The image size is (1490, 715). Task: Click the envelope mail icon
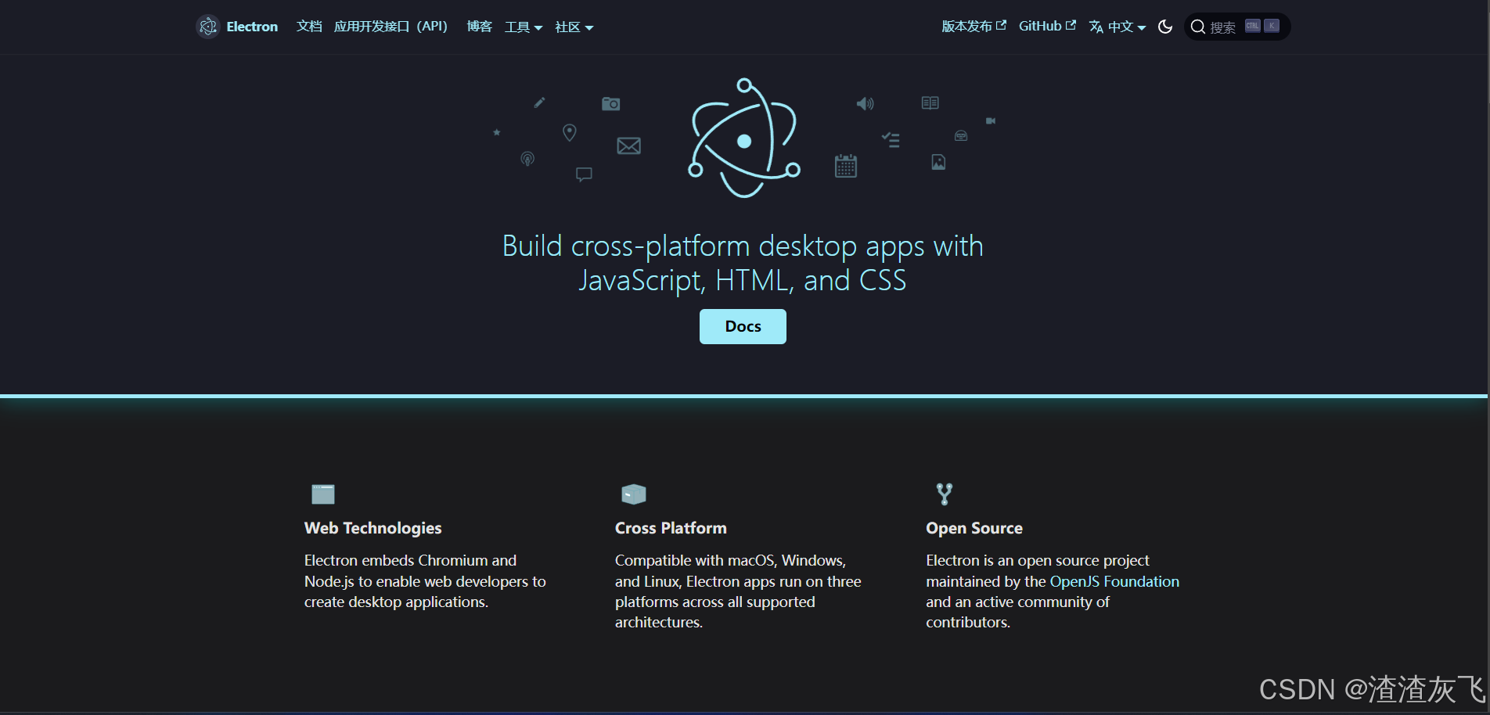click(x=629, y=146)
